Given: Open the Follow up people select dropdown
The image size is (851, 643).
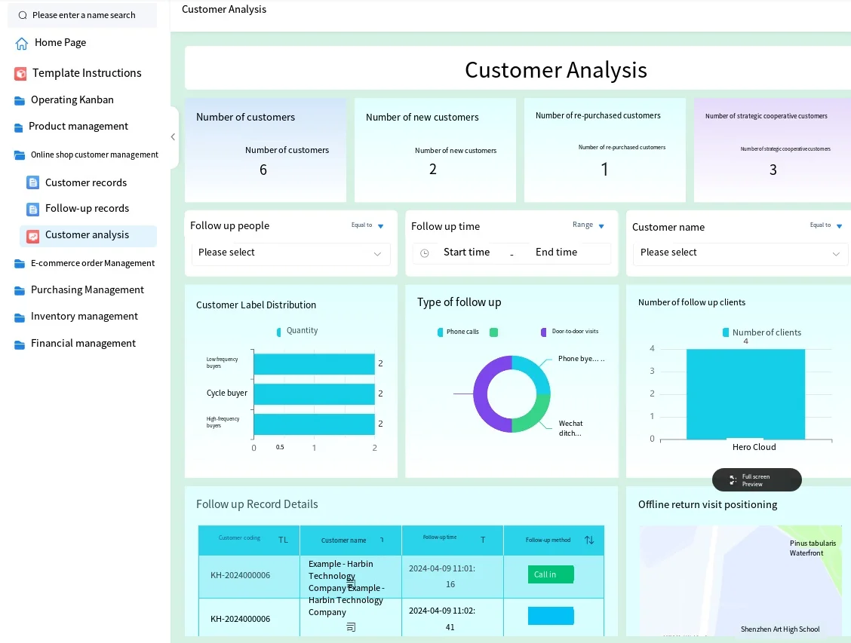Looking at the screenshot, I should [x=290, y=253].
